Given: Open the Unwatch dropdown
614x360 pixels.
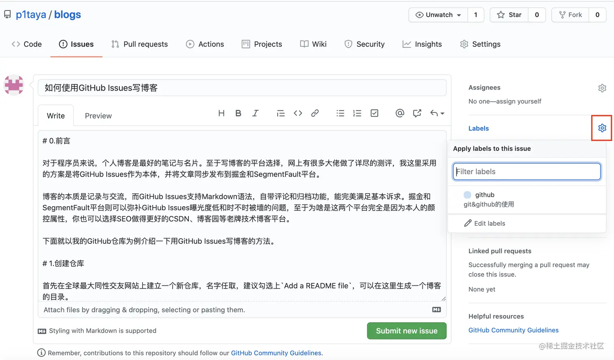Looking at the screenshot, I should click(438, 15).
